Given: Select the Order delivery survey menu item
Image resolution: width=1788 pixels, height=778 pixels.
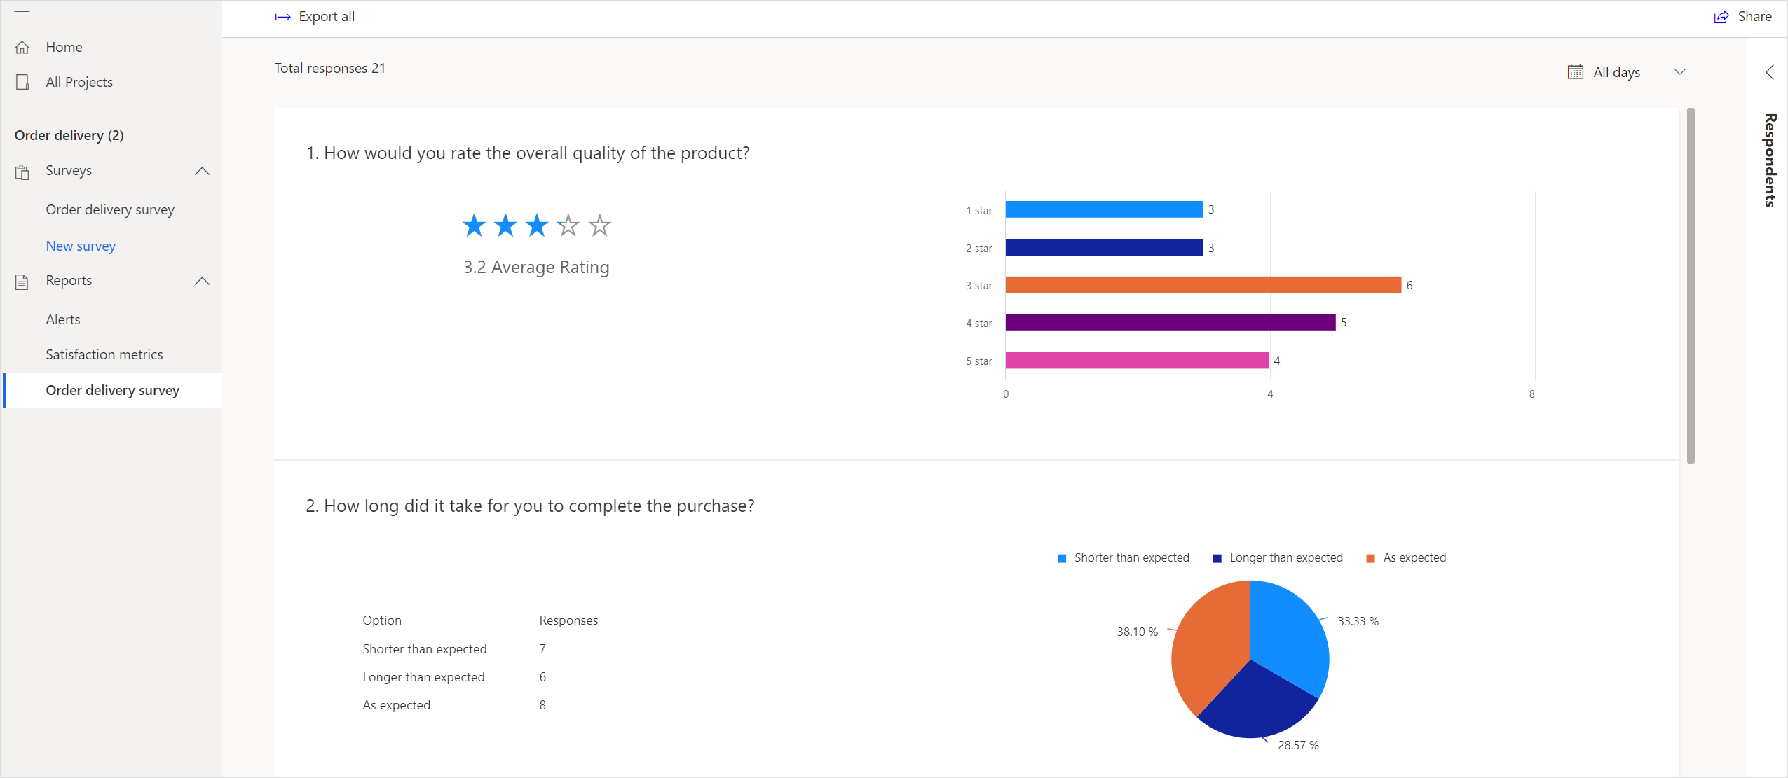Looking at the screenshot, I should pyautogui.click(x=111, y=389).
